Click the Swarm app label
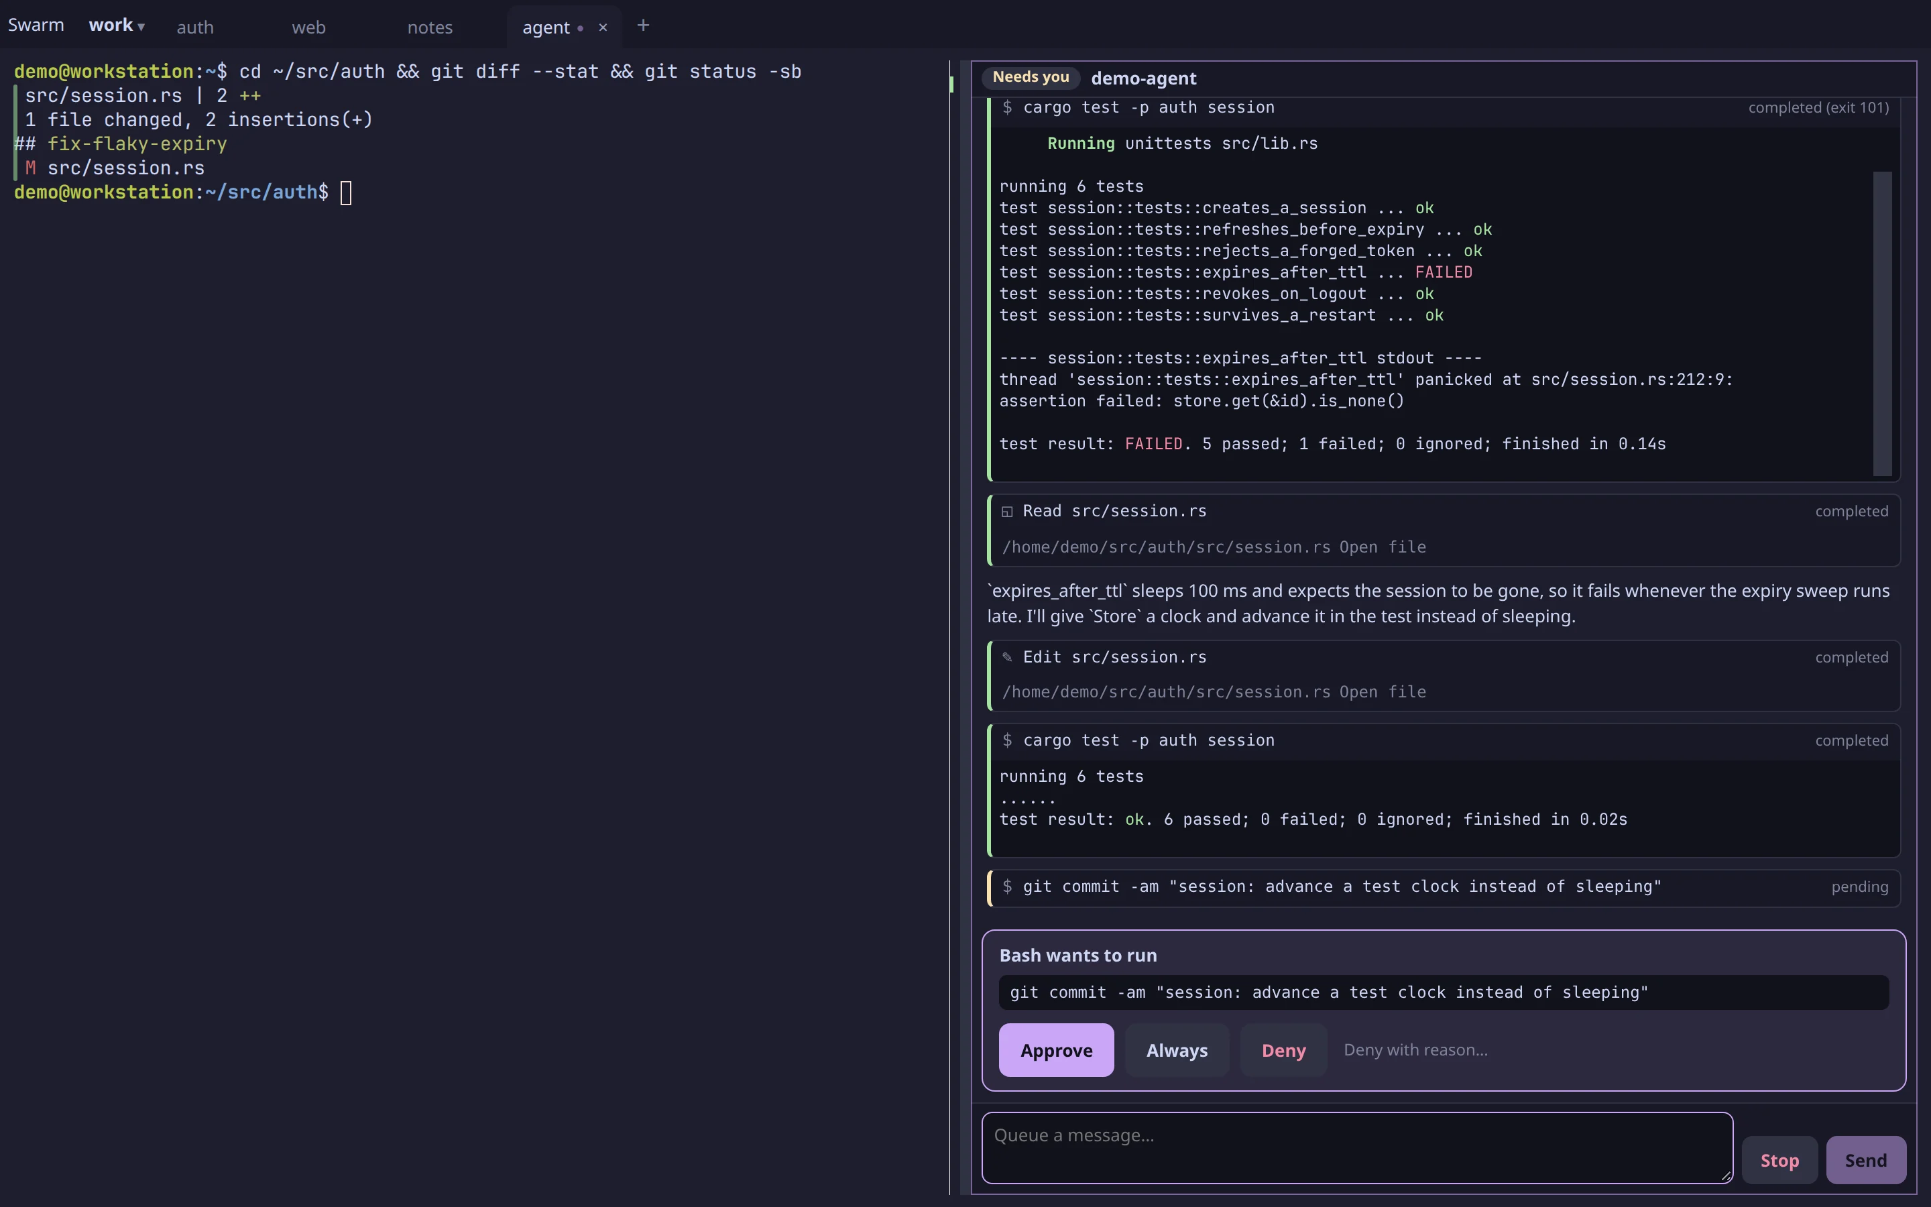This screenshot has width=1931, height=1207. click(x=36, y=25)
